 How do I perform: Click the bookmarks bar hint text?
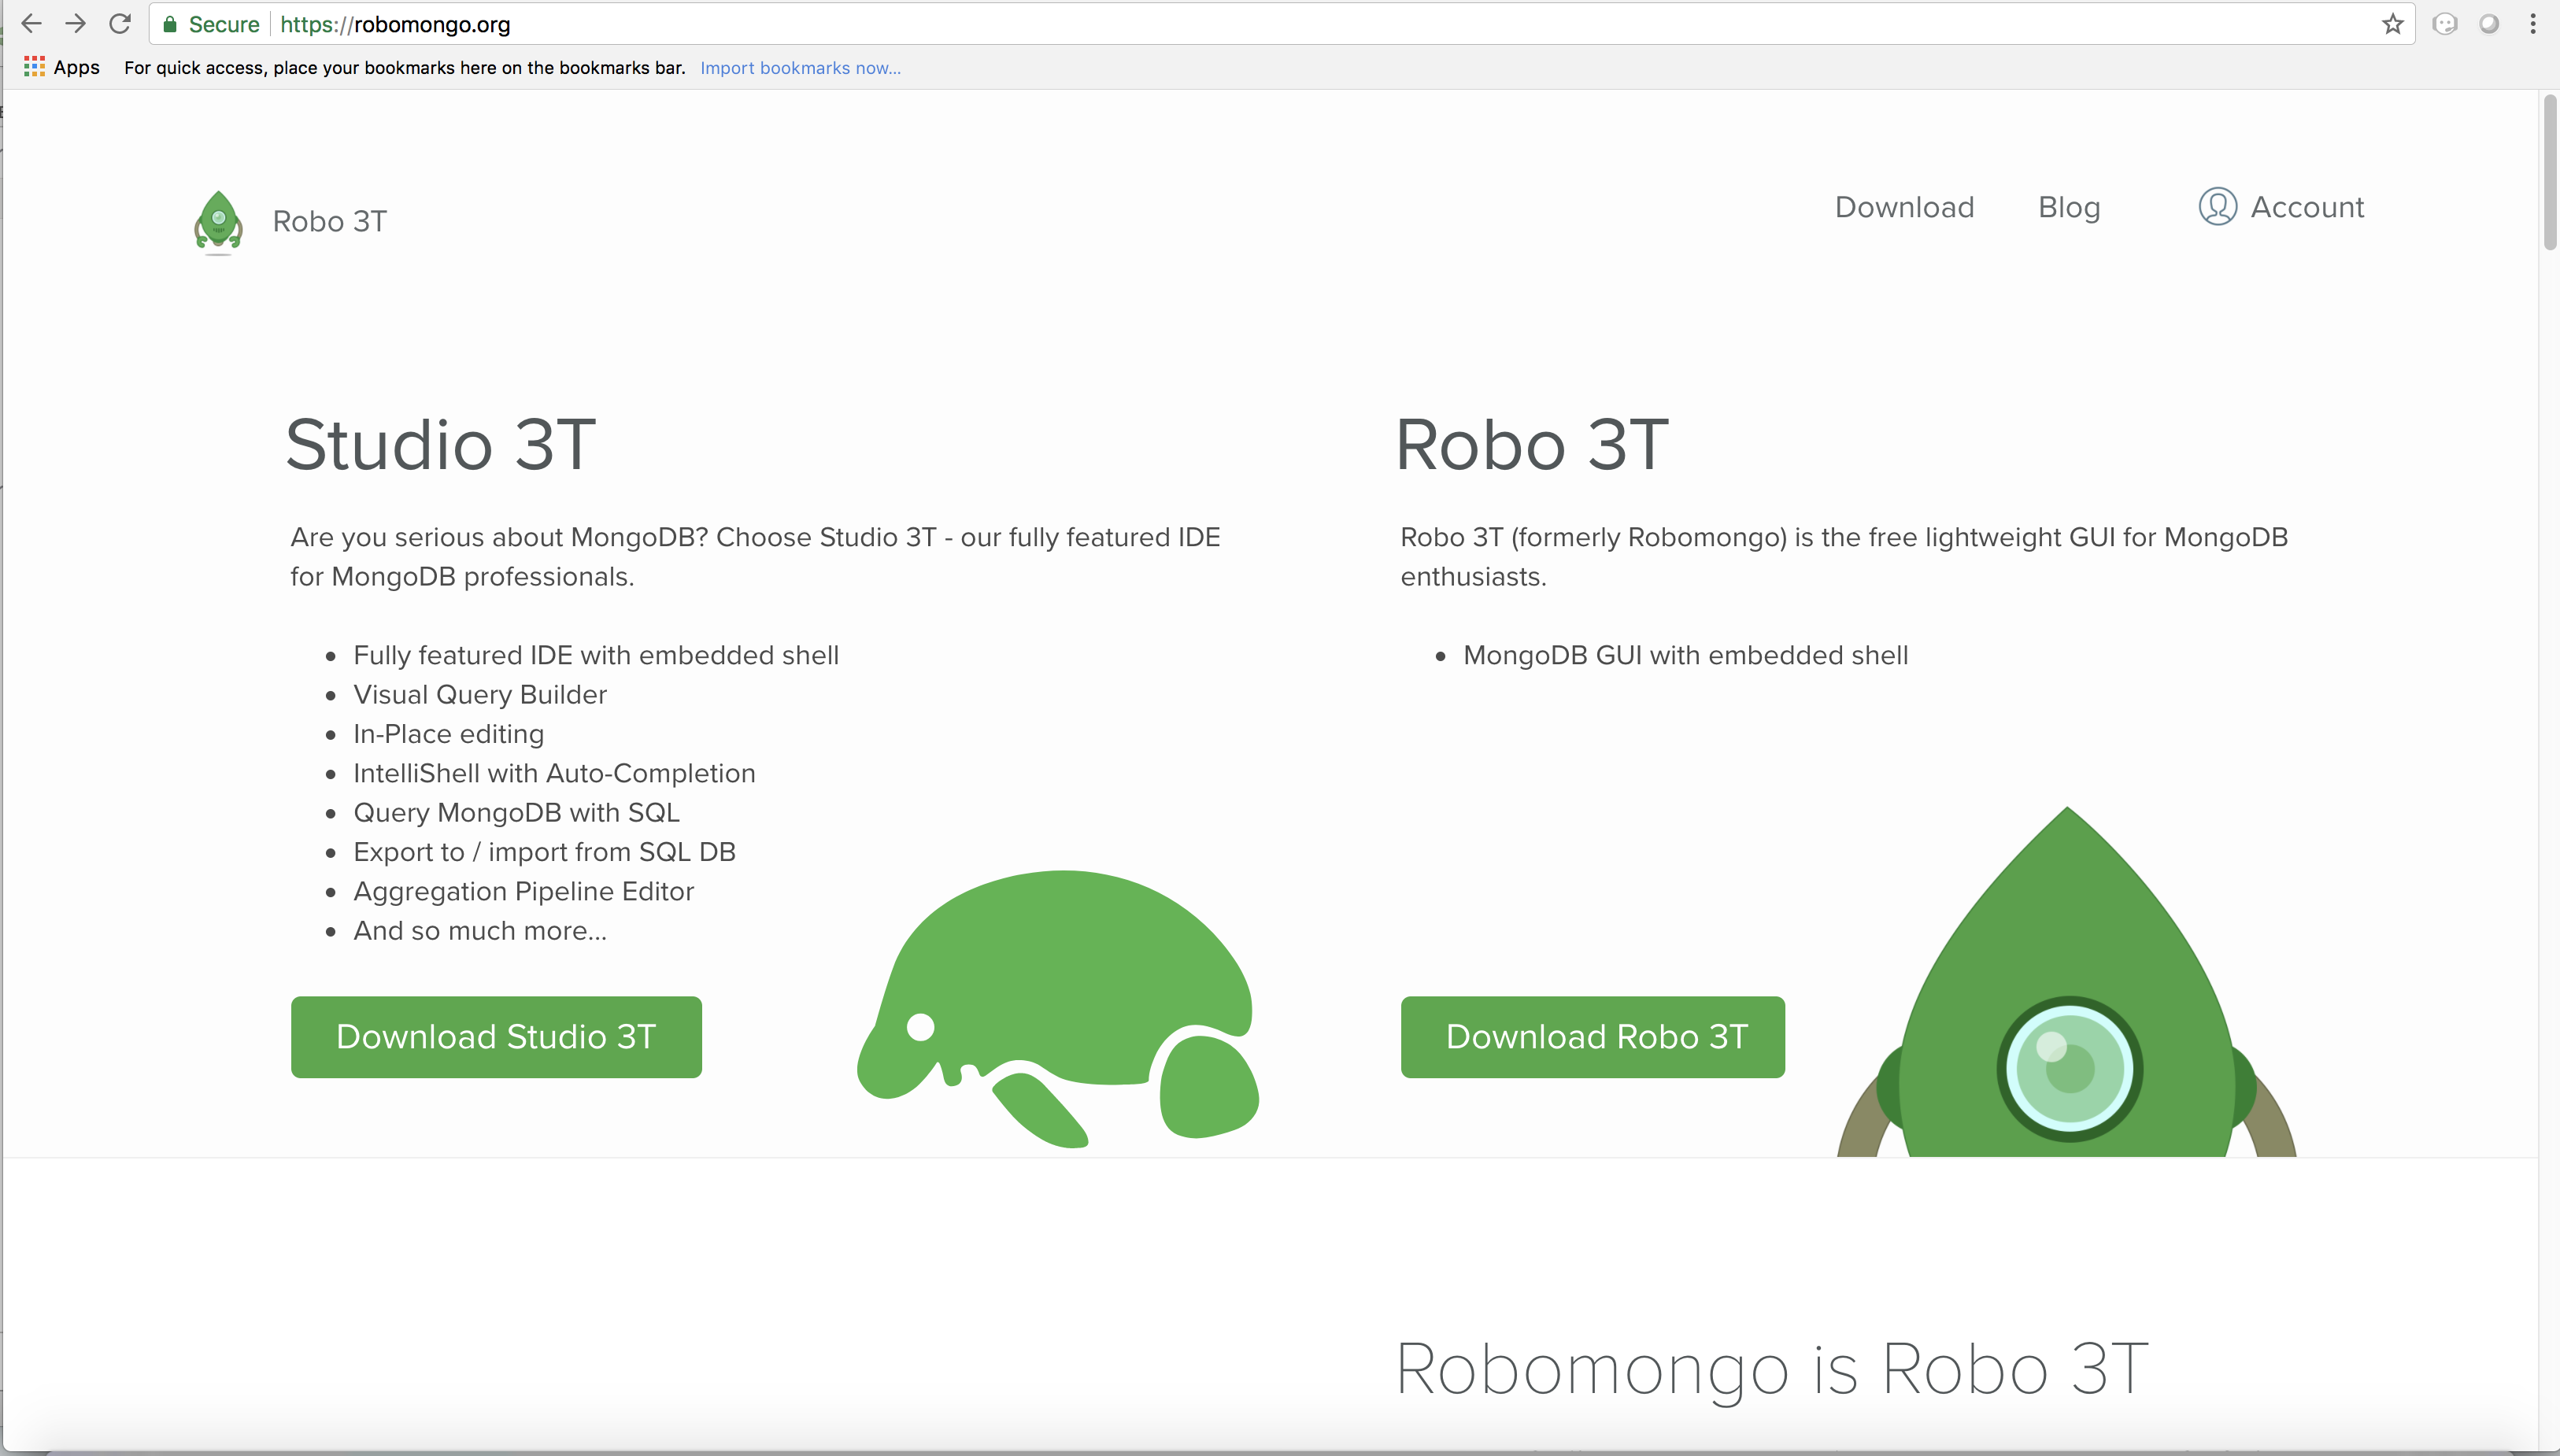pos(404,68)
